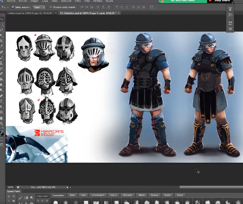Open the background color picker

[x=3, y=134]
